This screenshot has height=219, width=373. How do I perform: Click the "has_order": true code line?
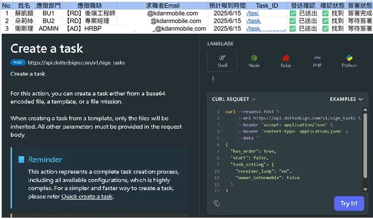tap(253, 151)
